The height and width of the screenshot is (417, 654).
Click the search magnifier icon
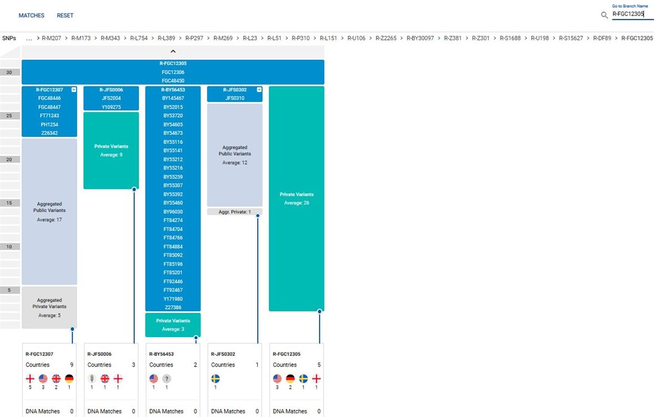[605, 15]
